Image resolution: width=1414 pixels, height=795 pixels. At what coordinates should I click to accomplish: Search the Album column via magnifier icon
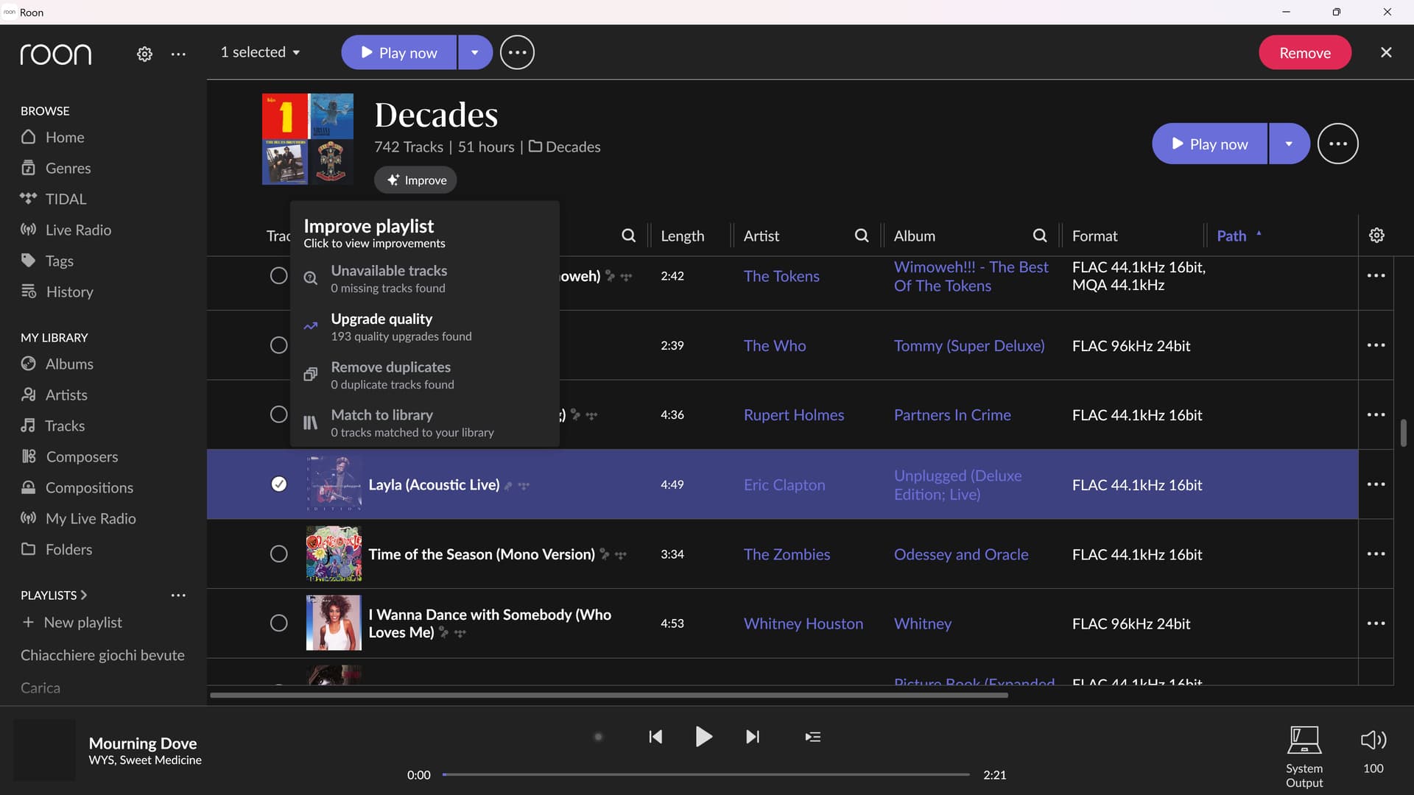[x=1040, y=236]
